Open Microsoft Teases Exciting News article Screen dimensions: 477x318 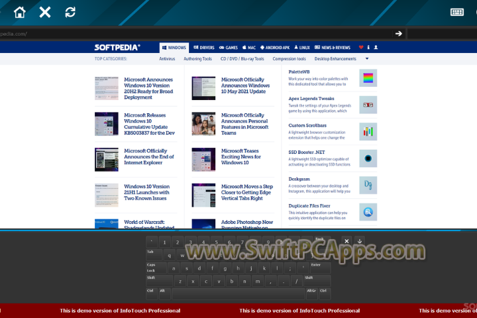[241, 157]
